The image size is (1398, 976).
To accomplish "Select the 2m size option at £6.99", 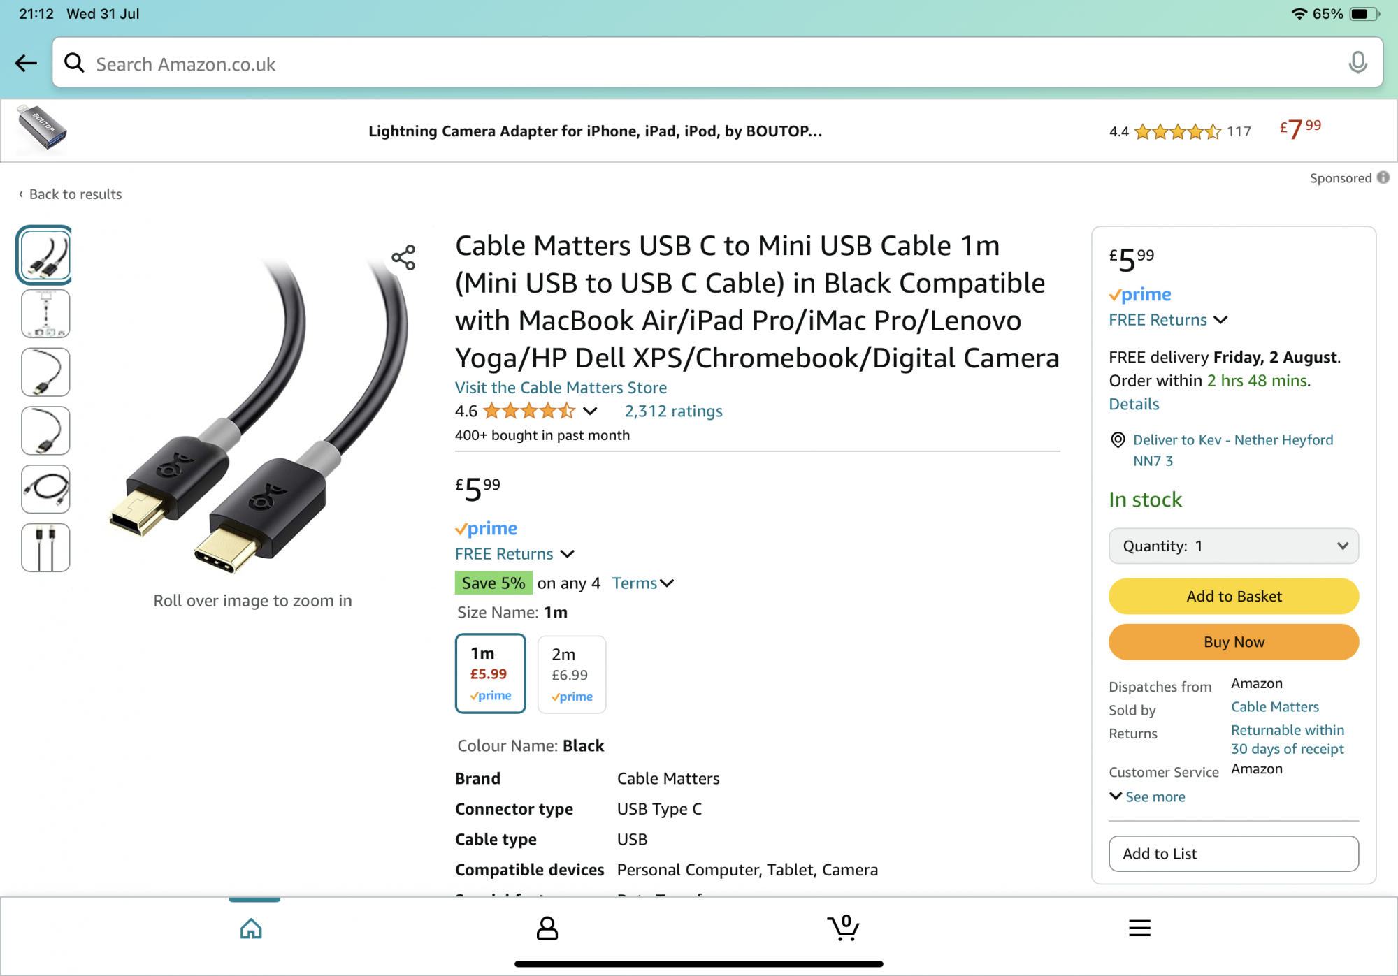I will tap(571, 674).
